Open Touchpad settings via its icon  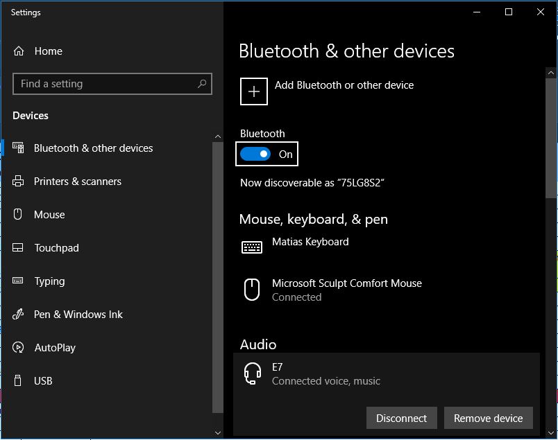coord(19,247)
